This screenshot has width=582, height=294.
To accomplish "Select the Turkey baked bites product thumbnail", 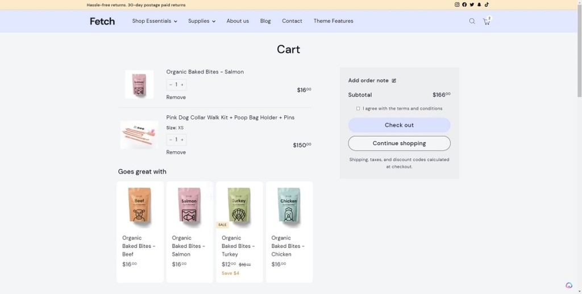I will (239, 205).
